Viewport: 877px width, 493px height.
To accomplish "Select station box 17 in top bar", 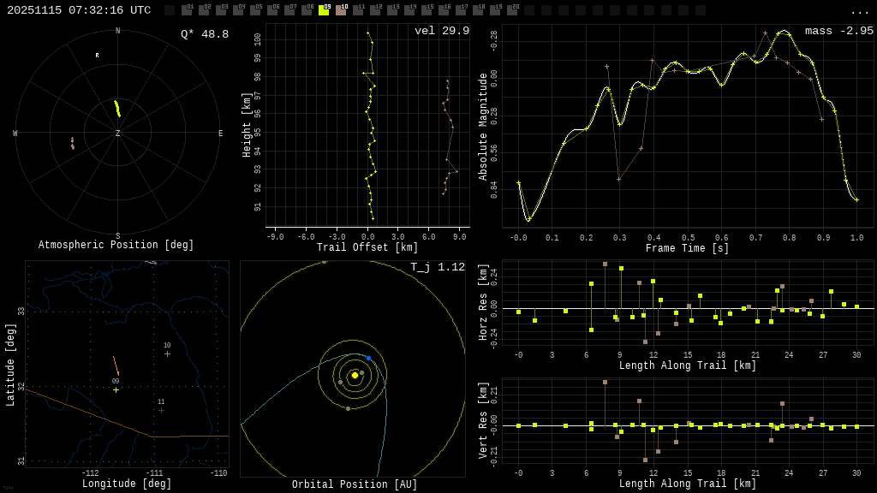I will pos(461,10).
